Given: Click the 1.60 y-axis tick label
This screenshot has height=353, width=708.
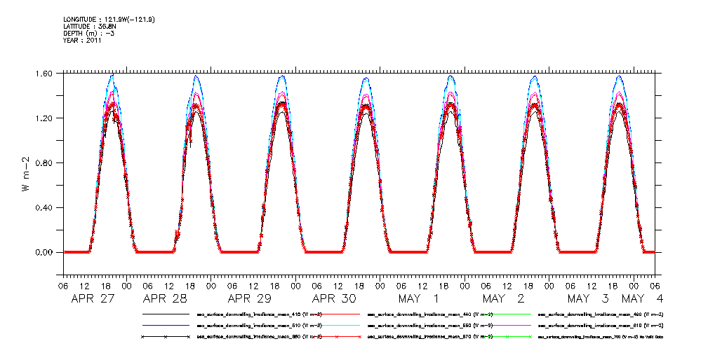Looking at the screenshot, I should point(45,74).
